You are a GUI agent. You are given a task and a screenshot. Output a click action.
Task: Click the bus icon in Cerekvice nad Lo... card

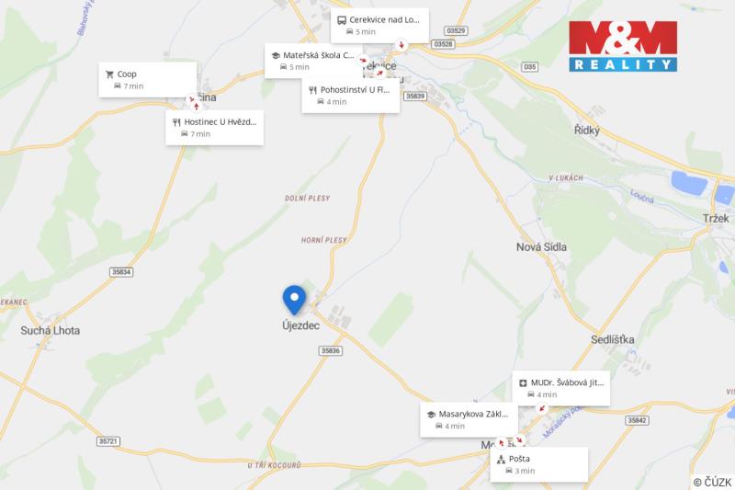point(342,20)
